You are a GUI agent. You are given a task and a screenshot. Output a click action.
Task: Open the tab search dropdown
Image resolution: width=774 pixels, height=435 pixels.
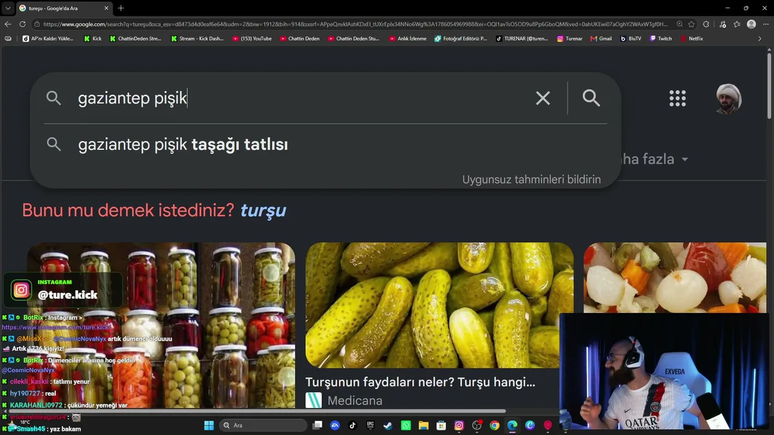pos(8,8)
